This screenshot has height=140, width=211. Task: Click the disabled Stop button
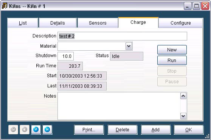pos(172,71)
